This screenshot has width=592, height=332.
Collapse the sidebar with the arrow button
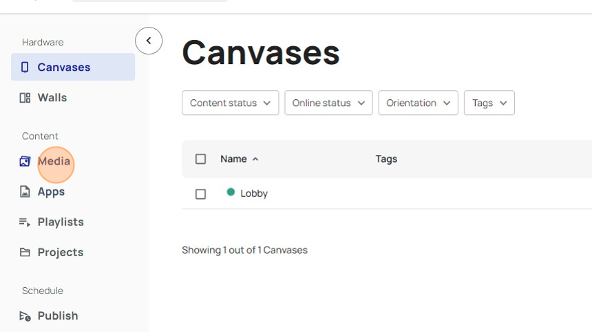pos(149,41)
